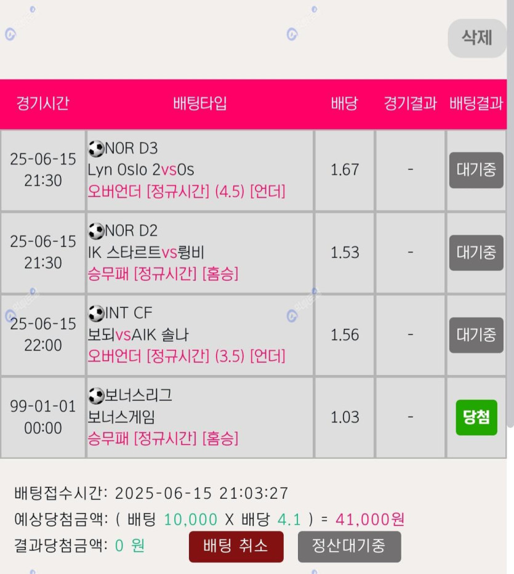
Task: Click the 삭제 delete button
Action: click(476, 38)
